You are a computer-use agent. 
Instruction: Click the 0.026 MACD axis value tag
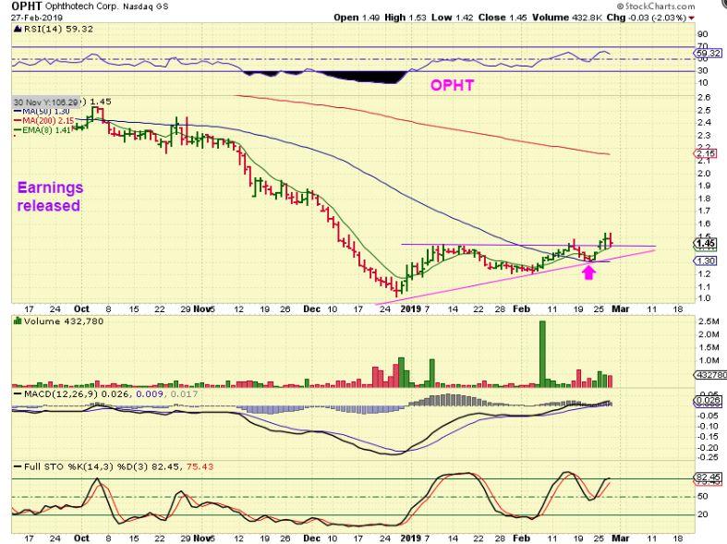(x=709, y=400)
